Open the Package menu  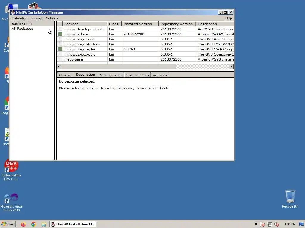pyautogui.click(x=37, y=18)
